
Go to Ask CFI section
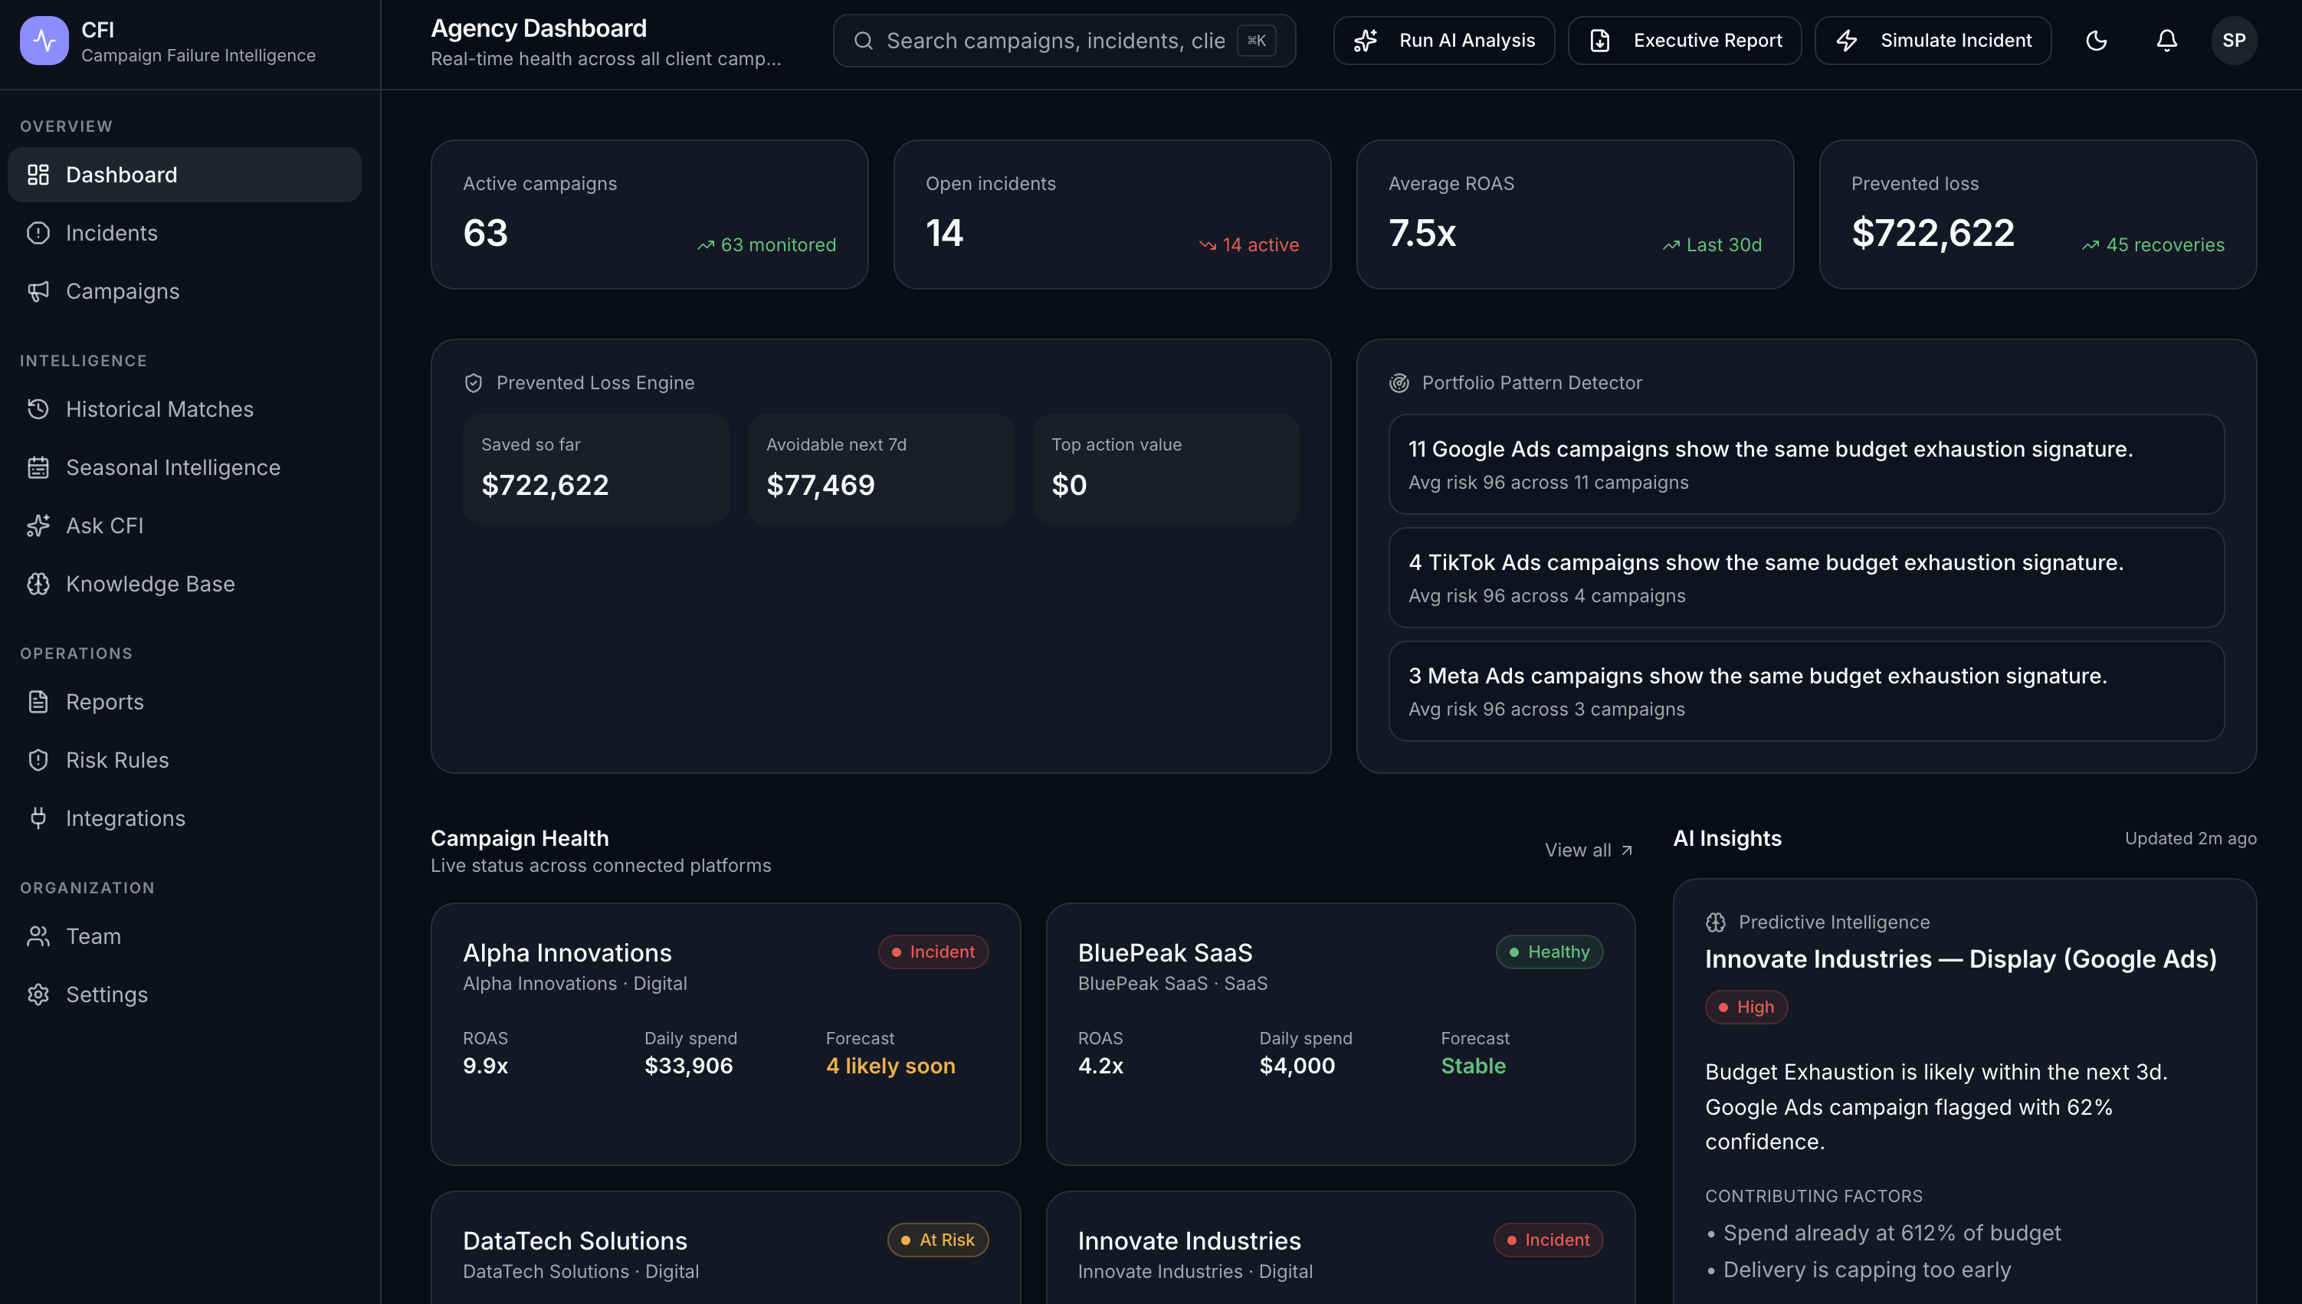[x=185, y=526]
